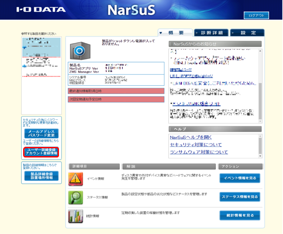Viewport: 283px width, 234px height.
Task: Open the NarSuSヘルプを開く link
Action: (191, 137)
